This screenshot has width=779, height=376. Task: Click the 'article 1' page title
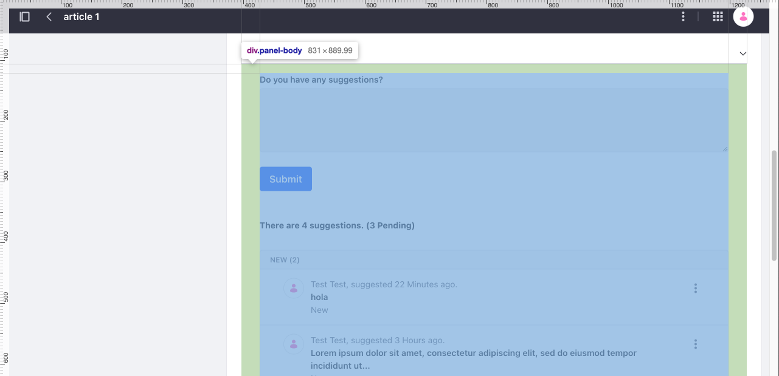pyautogui.click(x=81, y=16)
